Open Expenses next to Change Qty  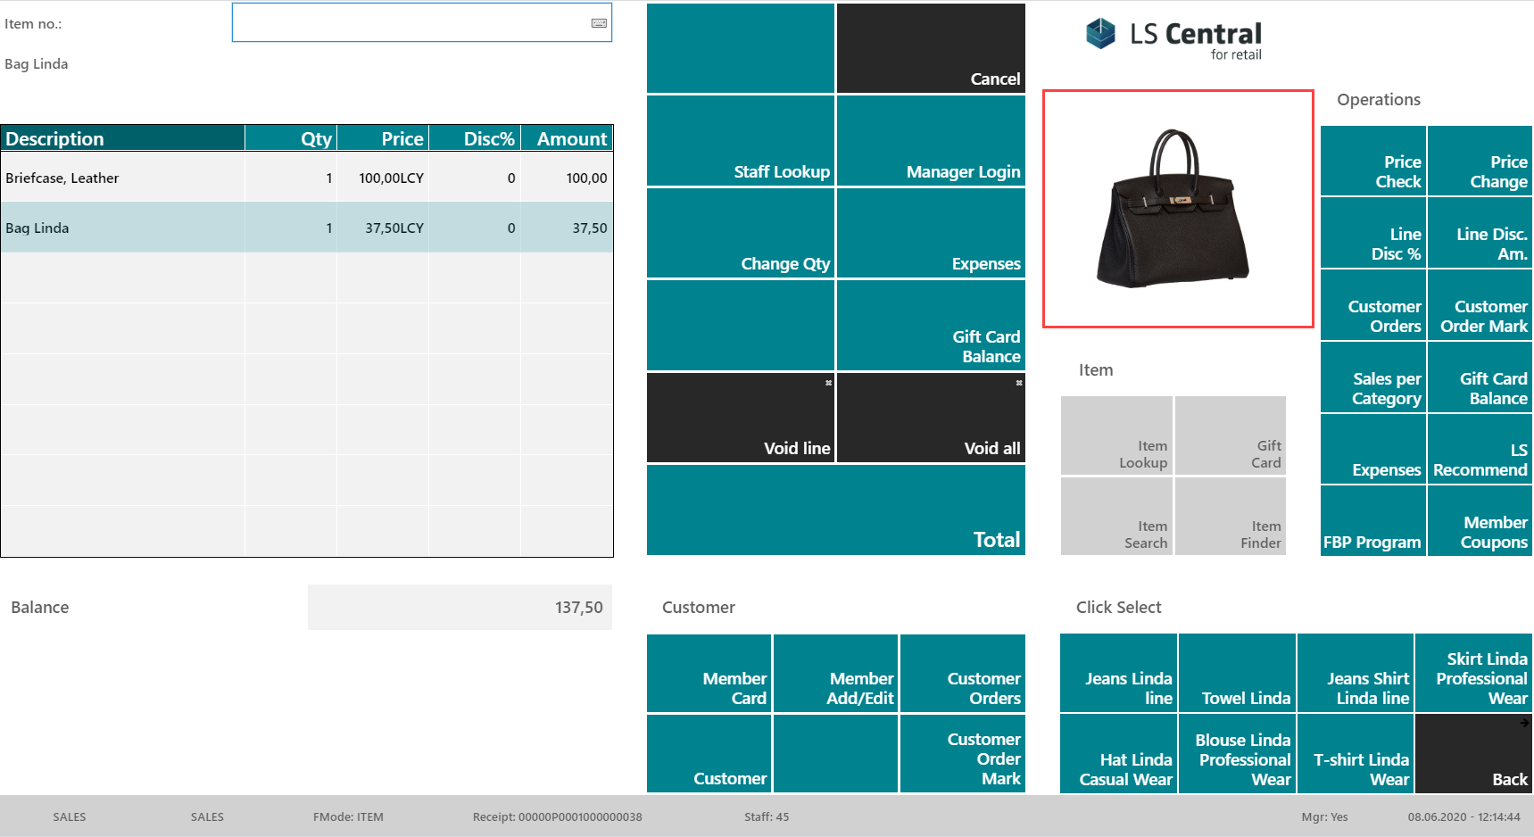click(x=931, y=233)
